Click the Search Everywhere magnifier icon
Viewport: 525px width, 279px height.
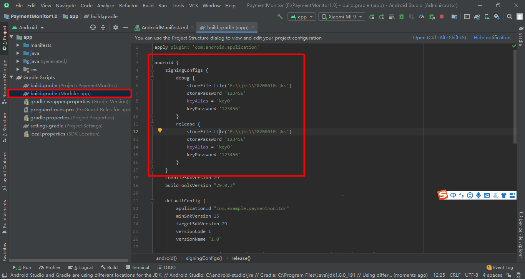point(509,17)
